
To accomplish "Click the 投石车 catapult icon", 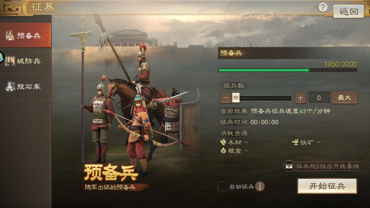I will point(10,86).
